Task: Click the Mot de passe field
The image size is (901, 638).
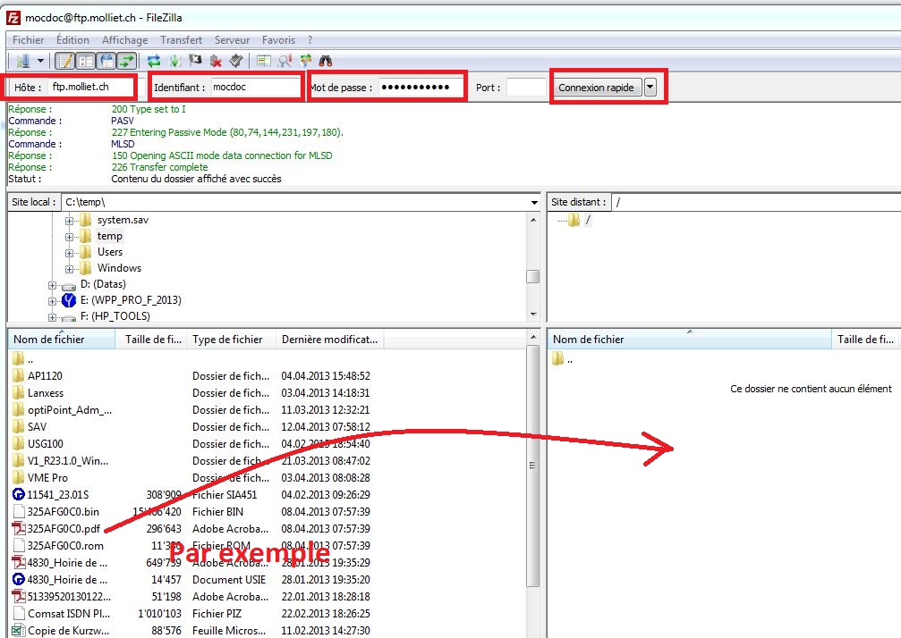Action: (421, 88)
